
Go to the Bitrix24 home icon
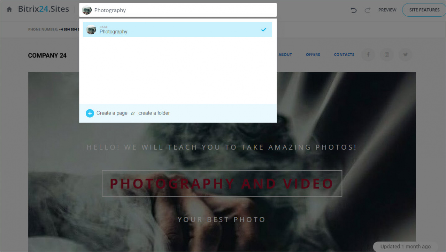tap(9, 10)
